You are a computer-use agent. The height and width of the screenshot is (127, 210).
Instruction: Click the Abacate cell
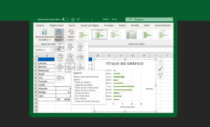point(47,88)
